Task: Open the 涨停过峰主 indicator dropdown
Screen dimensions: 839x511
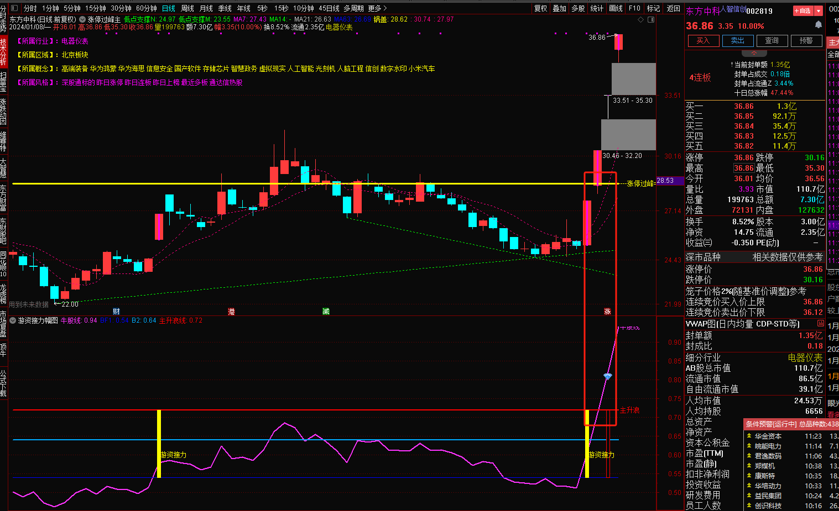Action: (x=82, y=19)
